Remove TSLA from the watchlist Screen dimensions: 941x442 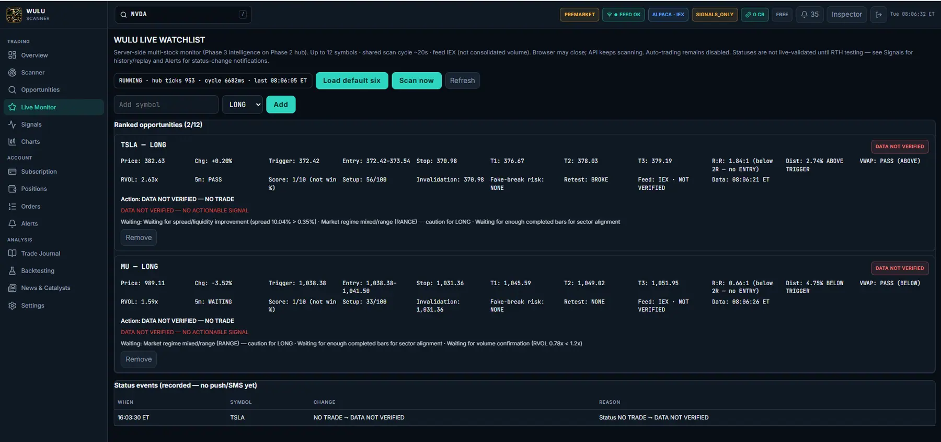click(139, 237)
